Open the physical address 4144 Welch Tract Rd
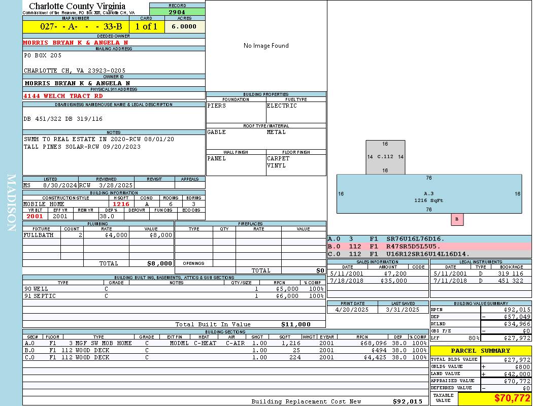Image resolution: width=533 pixels, height=406 pixels. tap(63, 95)
